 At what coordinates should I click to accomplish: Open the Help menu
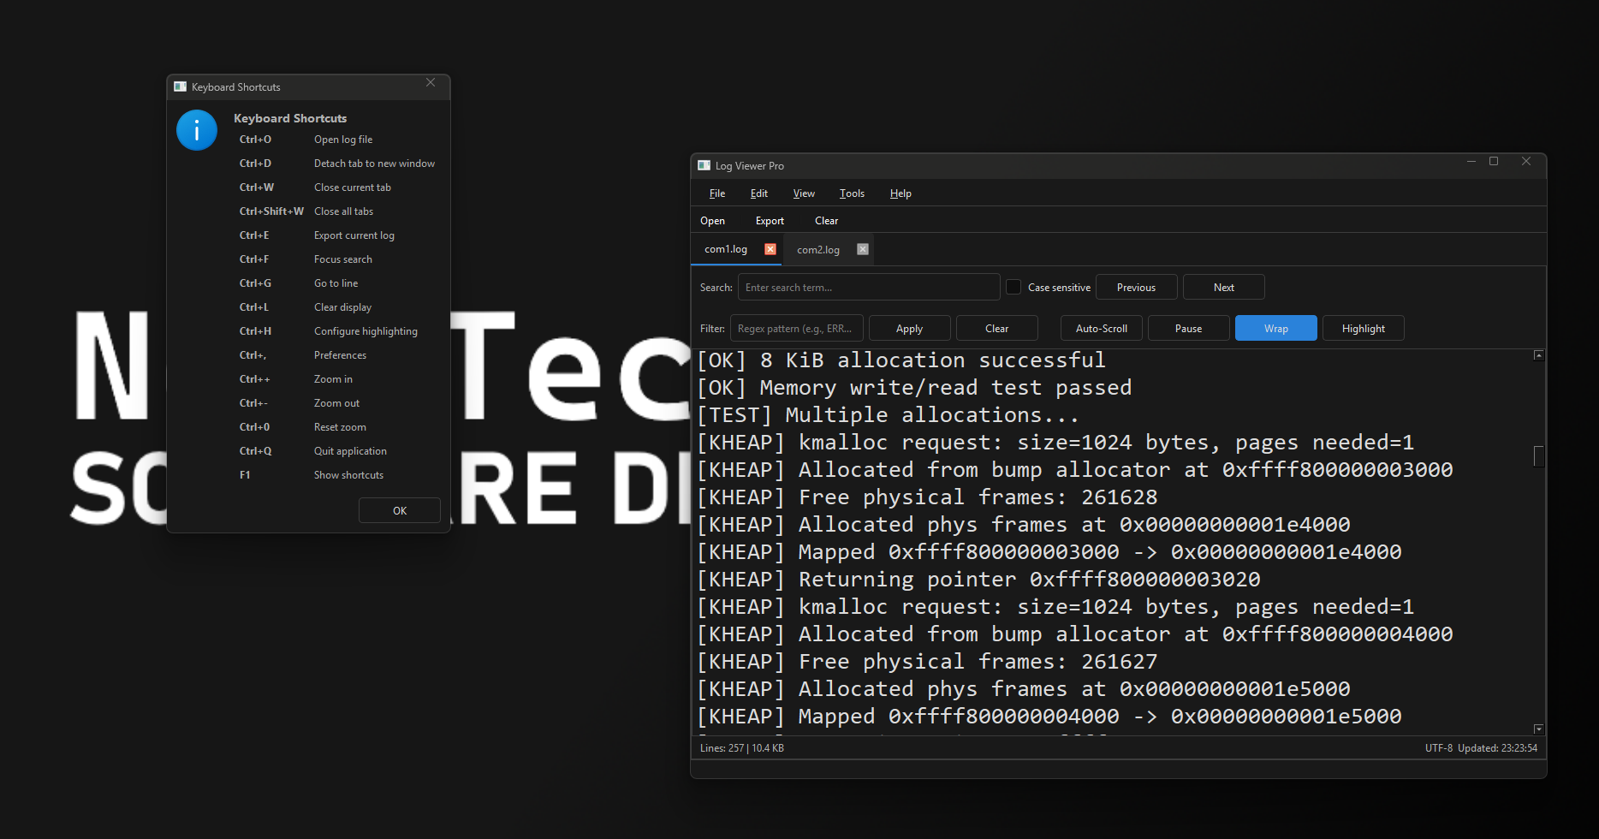tap(901, 193)
